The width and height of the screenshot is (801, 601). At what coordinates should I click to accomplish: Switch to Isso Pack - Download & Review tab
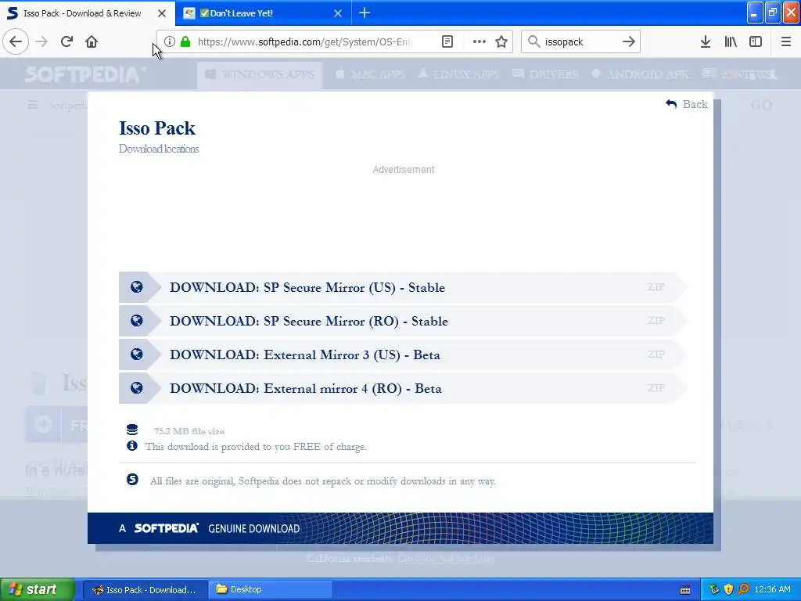point(88,13)
